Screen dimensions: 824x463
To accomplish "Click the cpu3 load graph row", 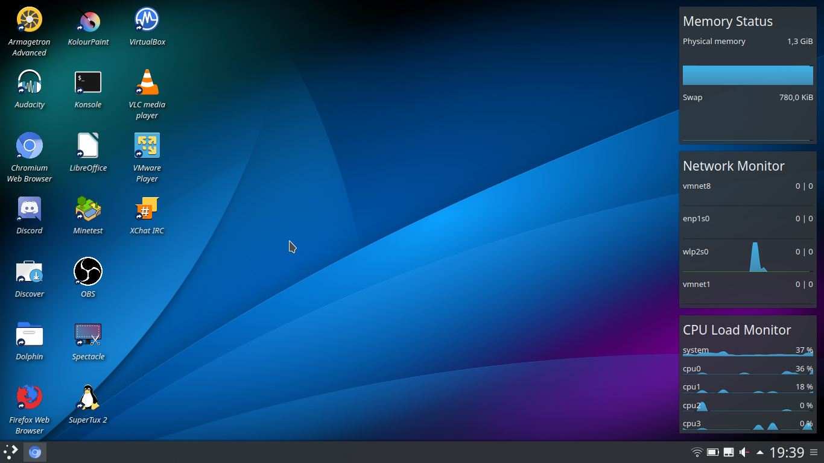I will click(747, 424).
